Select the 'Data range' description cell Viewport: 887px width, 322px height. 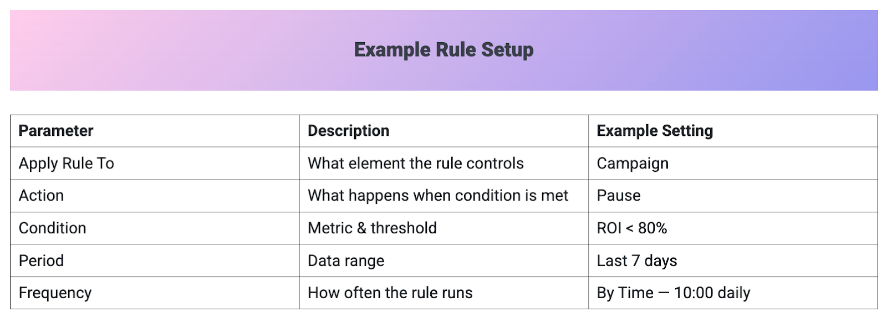[x=346, y=260]
